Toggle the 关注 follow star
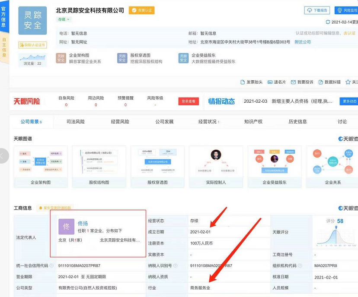Viewport: 358px width, 297px height. click(348, 82)
